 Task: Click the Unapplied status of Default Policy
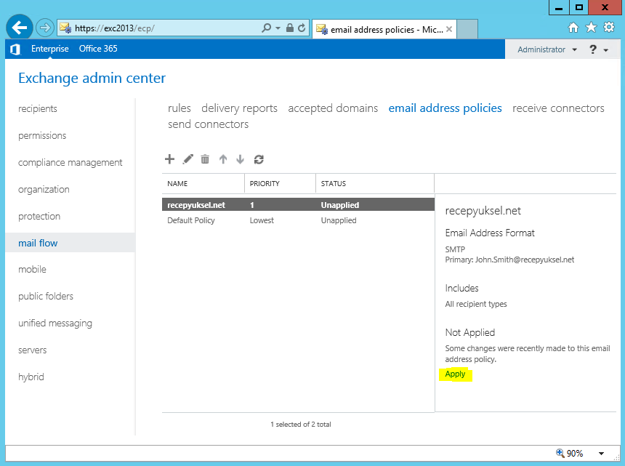339,220
